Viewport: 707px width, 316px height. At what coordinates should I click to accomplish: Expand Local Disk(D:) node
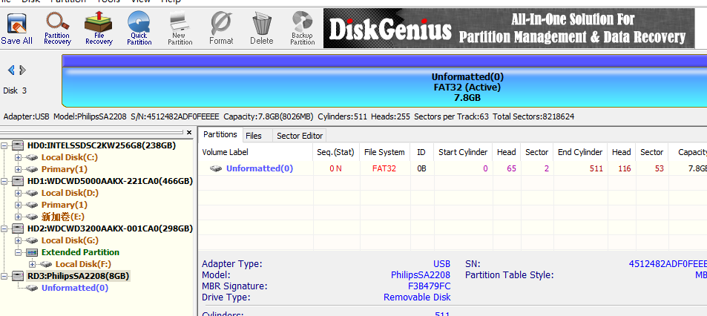click(x=18, y=193)
